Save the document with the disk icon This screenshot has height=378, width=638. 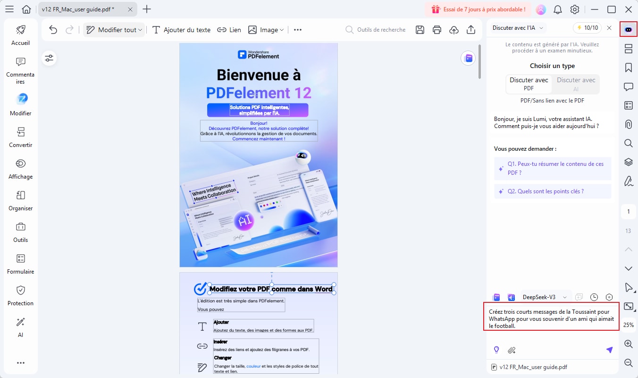click(x=420, y=30)
